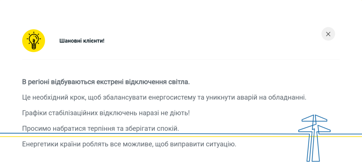Click the yellow light bulb icon
Viewport: 362px width, 165px height.
click(33, 41)
